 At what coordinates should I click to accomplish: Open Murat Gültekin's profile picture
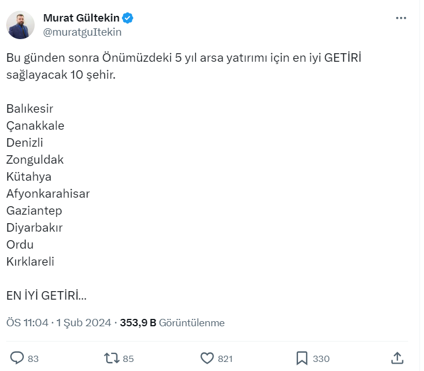coord(21,25)
